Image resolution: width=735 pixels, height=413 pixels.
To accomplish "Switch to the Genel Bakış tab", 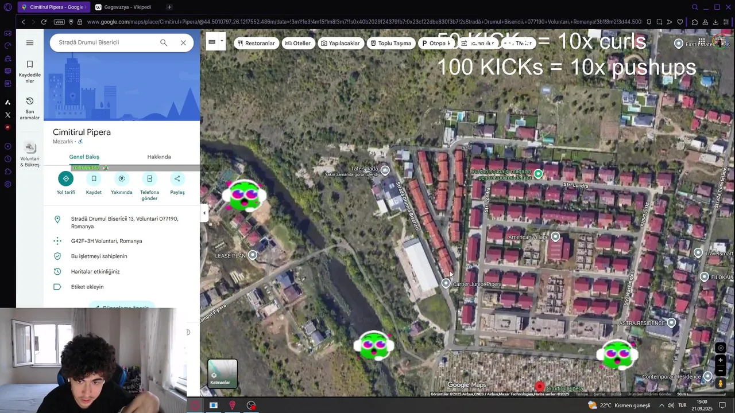I will click(x=84, y=157).
